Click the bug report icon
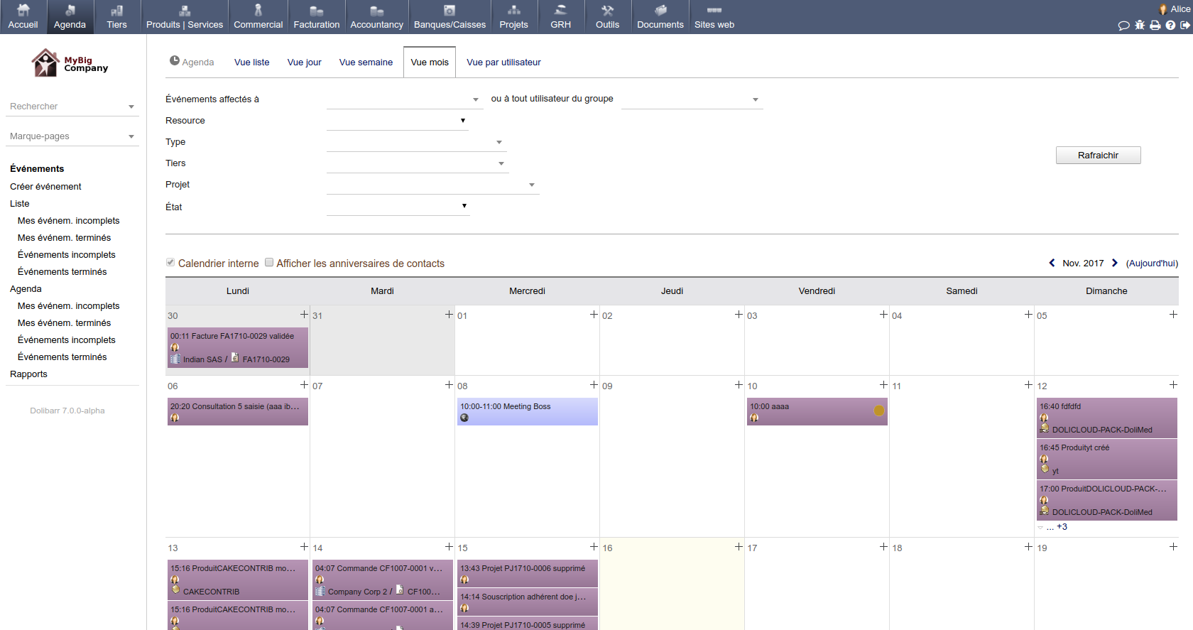1193x630 pixels. (1140, 26)
